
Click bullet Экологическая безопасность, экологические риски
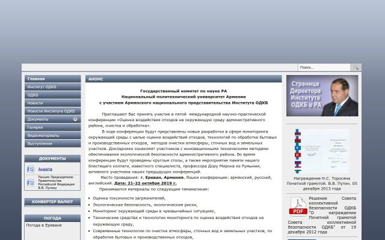pyautogui.click(x=145, y=205)
